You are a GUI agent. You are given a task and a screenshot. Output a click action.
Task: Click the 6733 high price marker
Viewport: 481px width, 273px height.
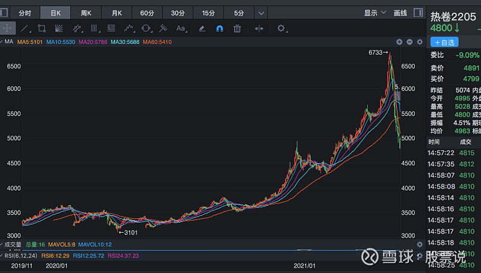pos(378,53)
